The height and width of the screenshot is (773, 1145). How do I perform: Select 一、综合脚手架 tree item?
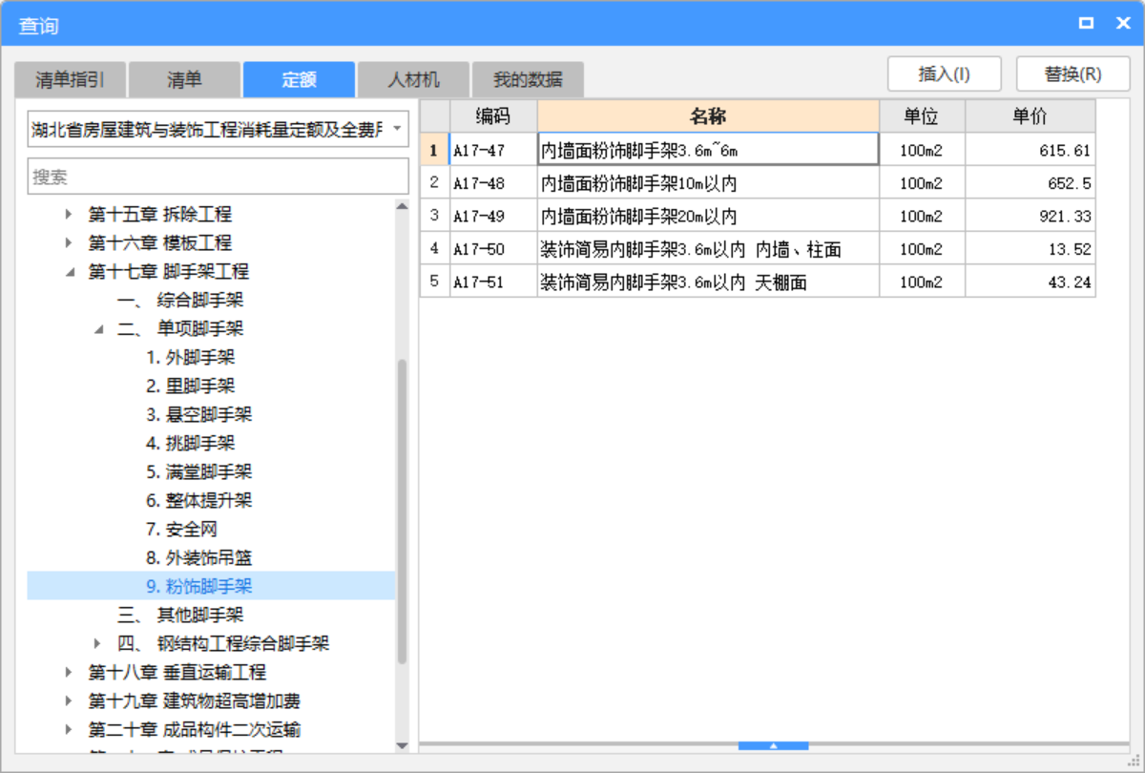tap(180, 301)
